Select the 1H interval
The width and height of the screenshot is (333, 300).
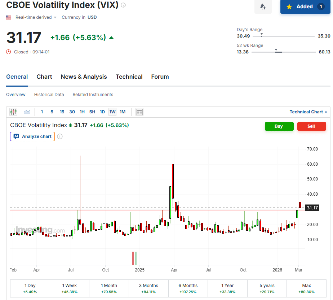(82, 112)
